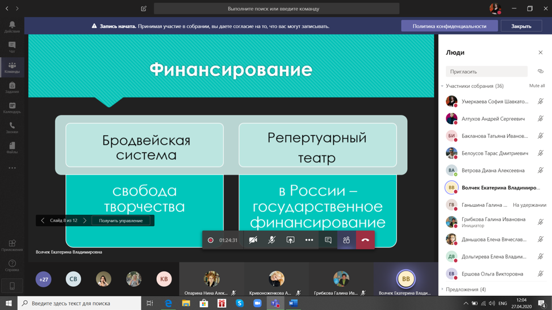Click the new chat compose icon
552x310 pixels.
tap(144, 9)
